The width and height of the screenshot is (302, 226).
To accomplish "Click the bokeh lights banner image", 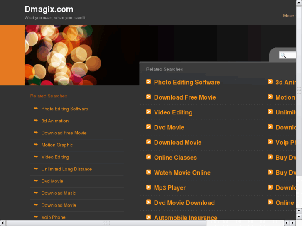I will [x=82, y=56].
